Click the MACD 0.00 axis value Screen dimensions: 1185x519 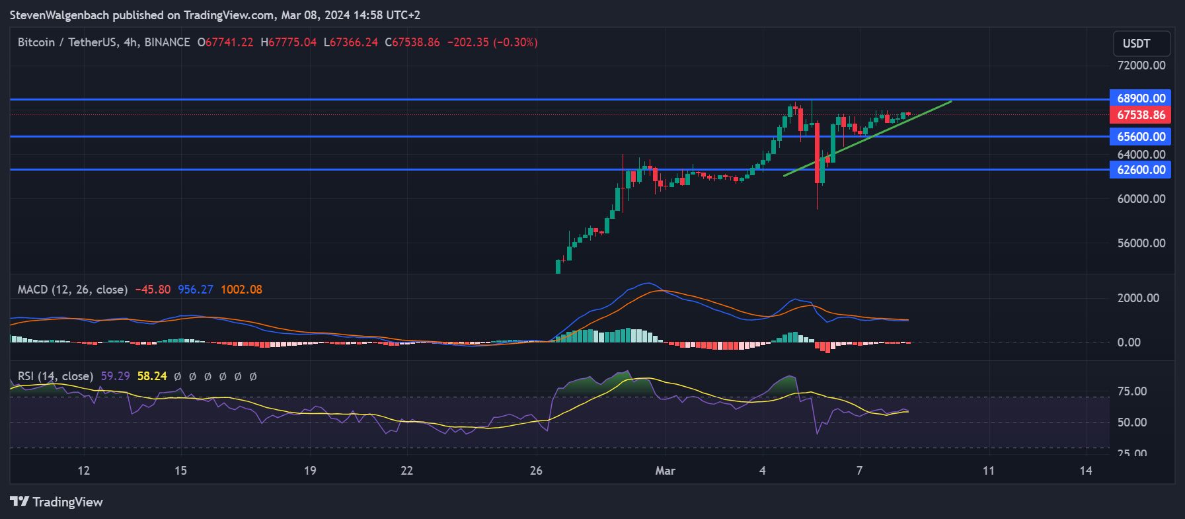click(x=1129, y=342)
